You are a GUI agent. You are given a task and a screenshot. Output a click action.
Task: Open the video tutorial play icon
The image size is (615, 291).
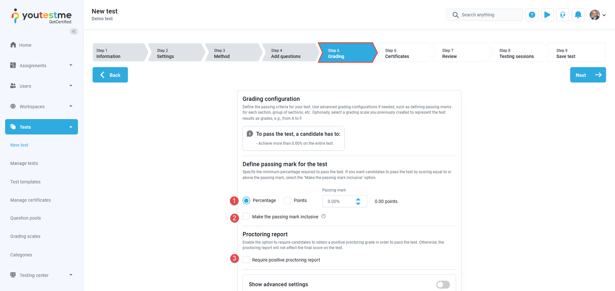point(547,15)
